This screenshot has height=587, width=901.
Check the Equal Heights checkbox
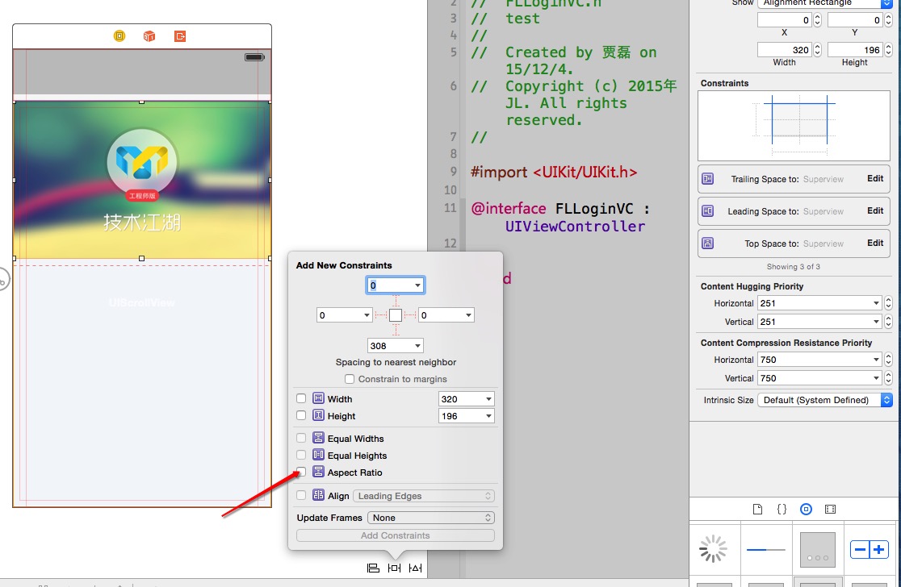[x=301, y=455]
